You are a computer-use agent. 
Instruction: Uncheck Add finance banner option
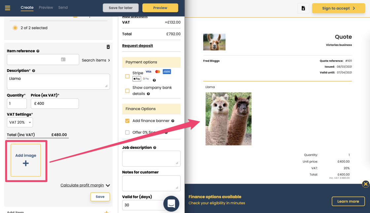[127, 121]
